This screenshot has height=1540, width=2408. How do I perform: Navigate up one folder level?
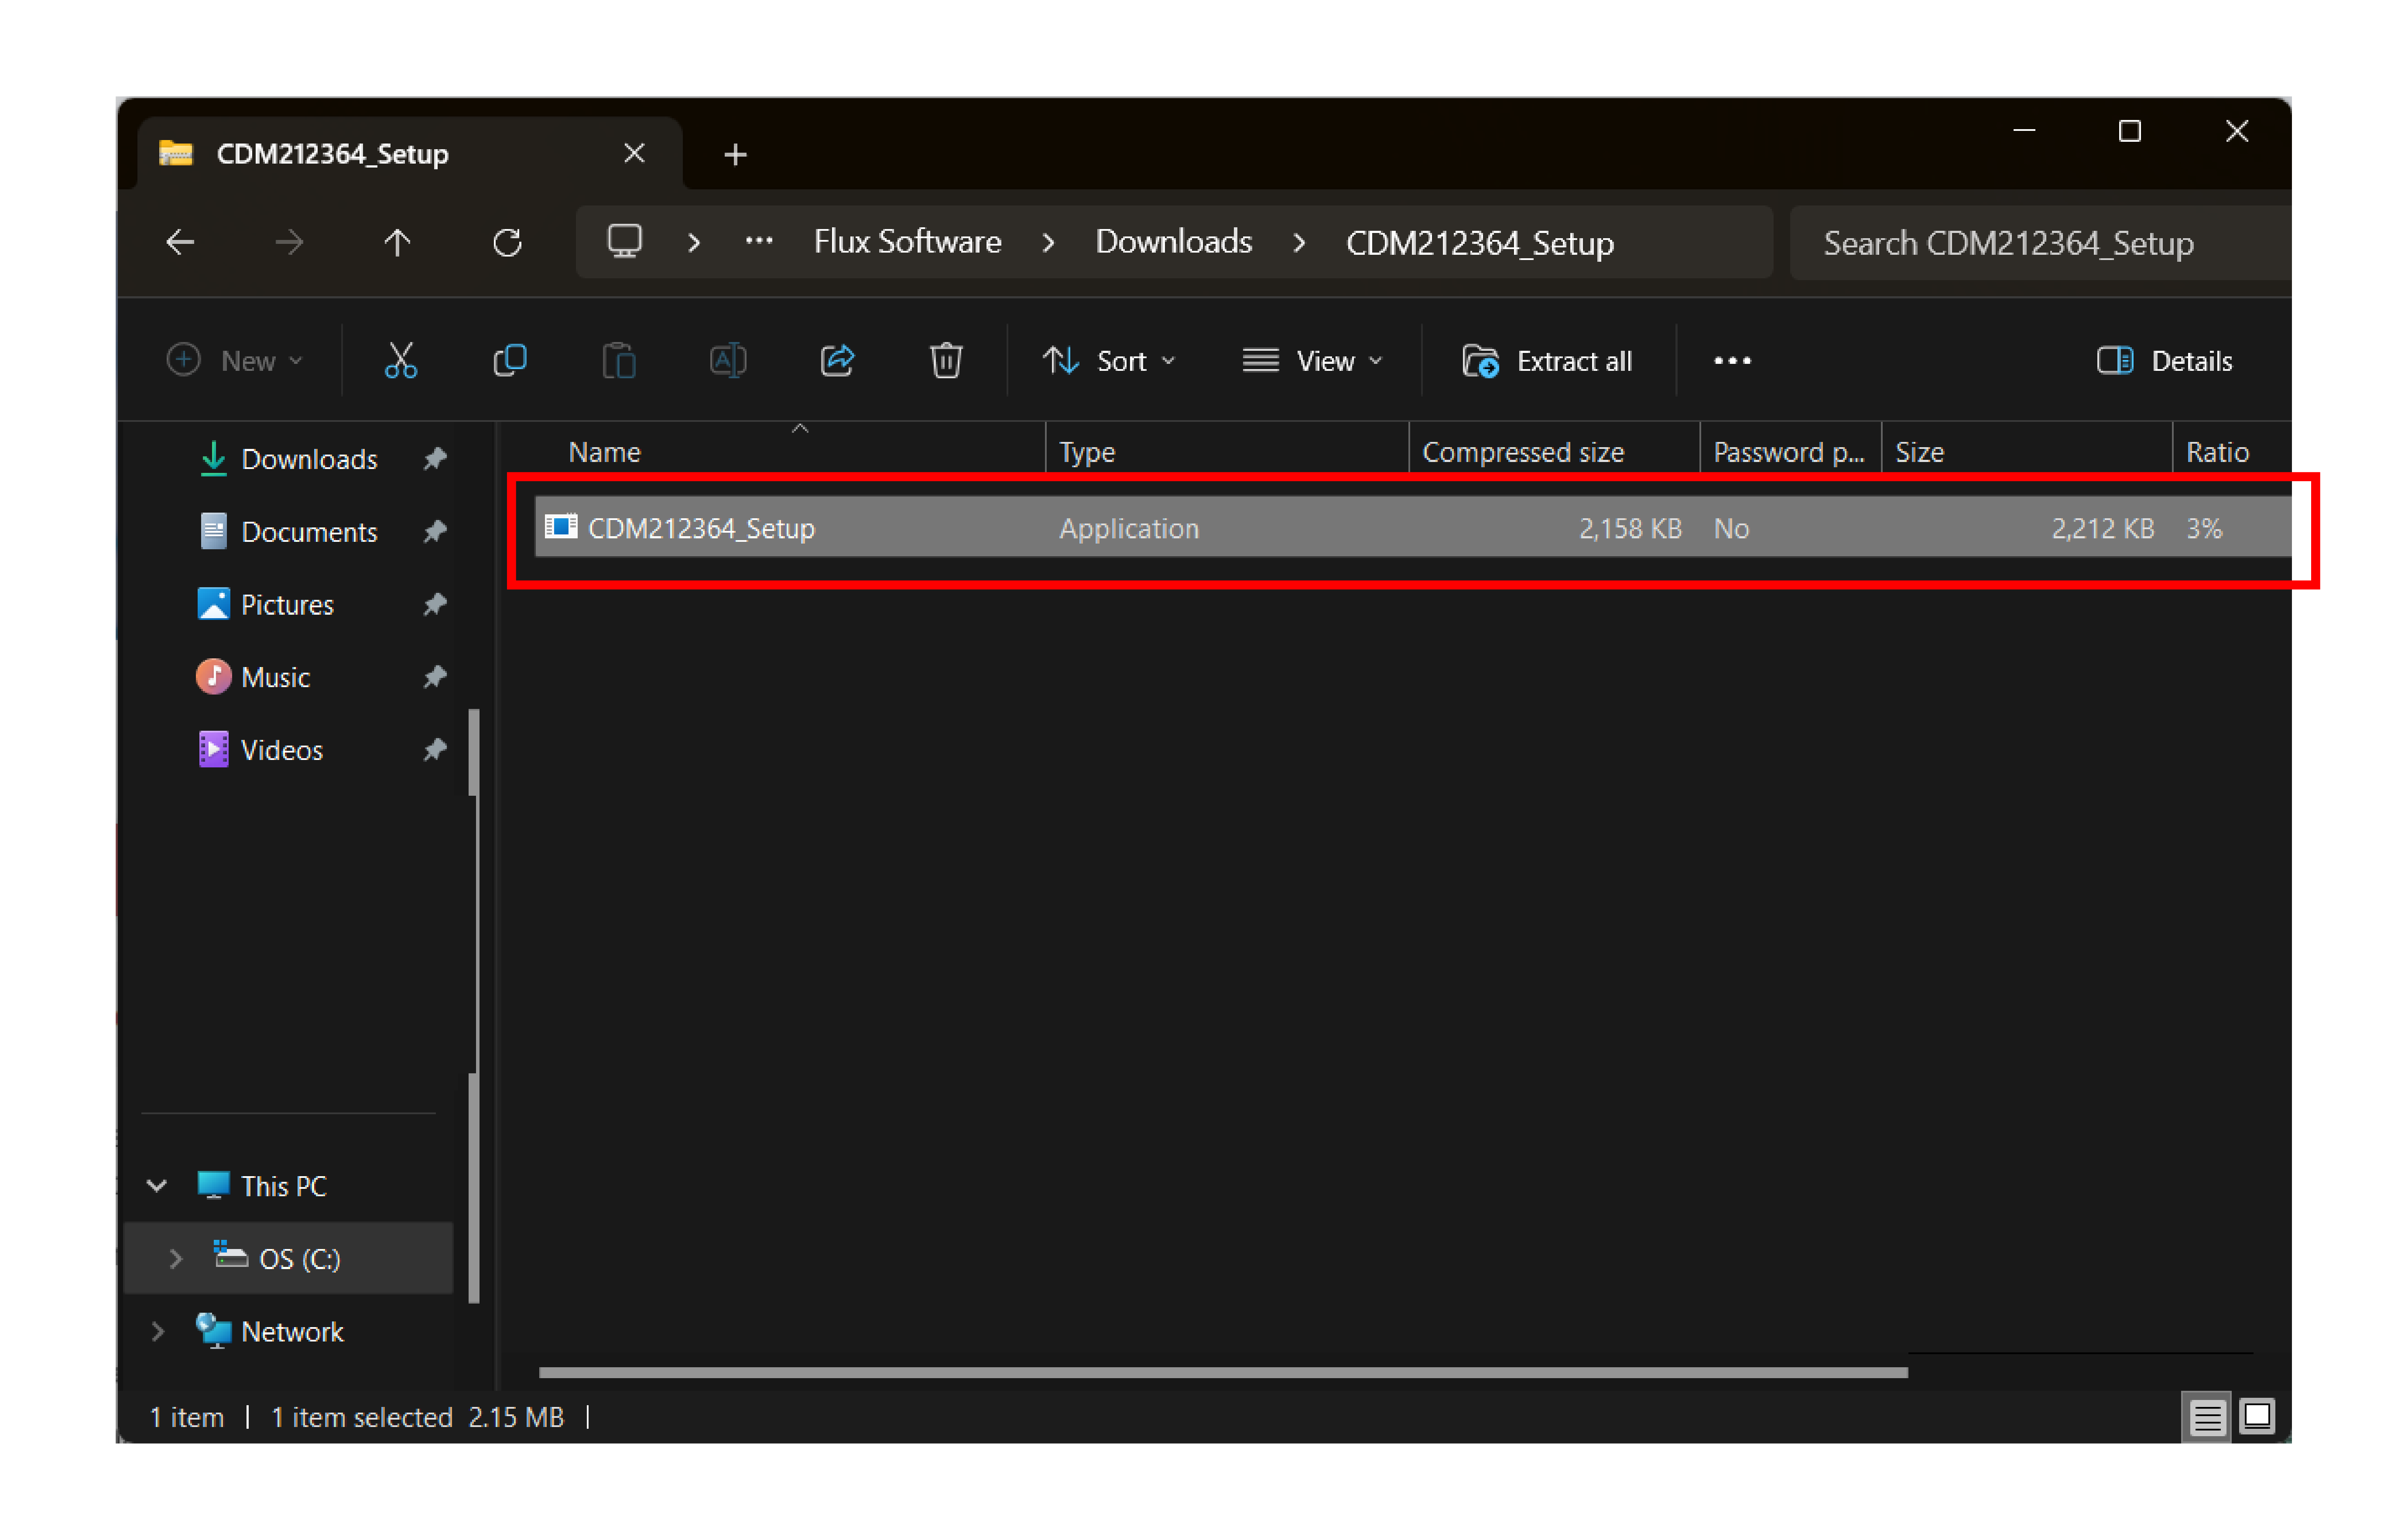click(x=397, y=243)
